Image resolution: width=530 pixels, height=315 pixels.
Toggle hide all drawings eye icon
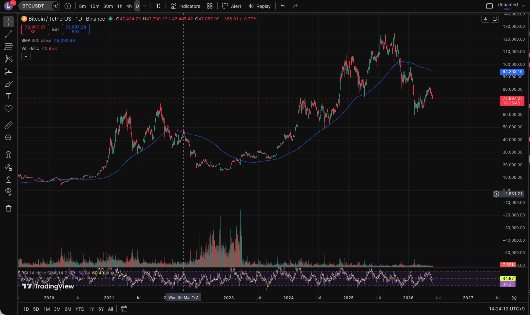pyautogui.click(x=9, y=192)
